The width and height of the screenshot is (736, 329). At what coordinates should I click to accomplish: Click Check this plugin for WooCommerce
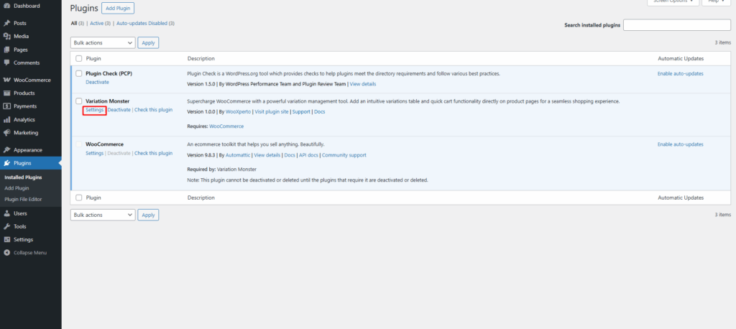(154, 154)
